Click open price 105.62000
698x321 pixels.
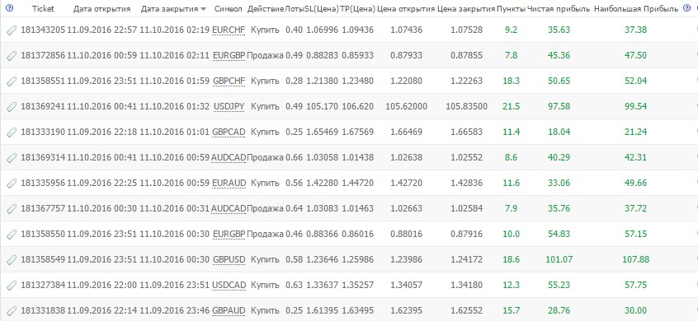tap(407, 106)
